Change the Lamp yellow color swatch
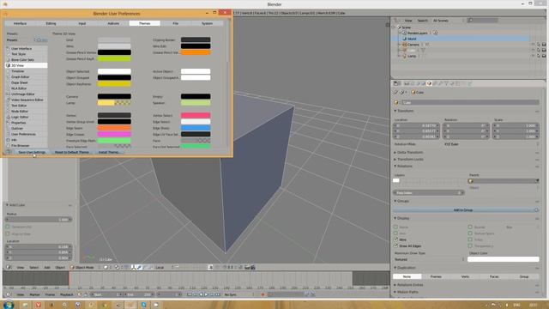 [114, 103]
